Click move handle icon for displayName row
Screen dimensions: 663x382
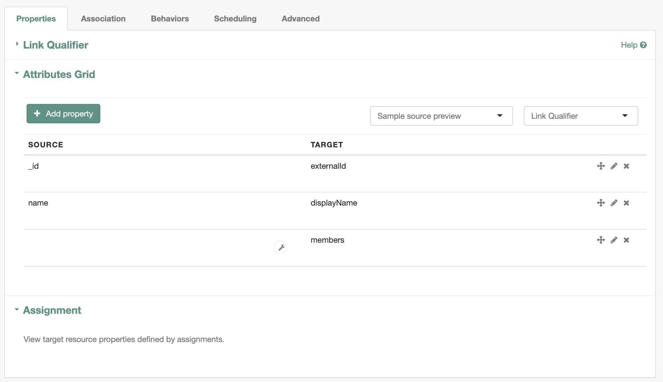pos(601,203)
